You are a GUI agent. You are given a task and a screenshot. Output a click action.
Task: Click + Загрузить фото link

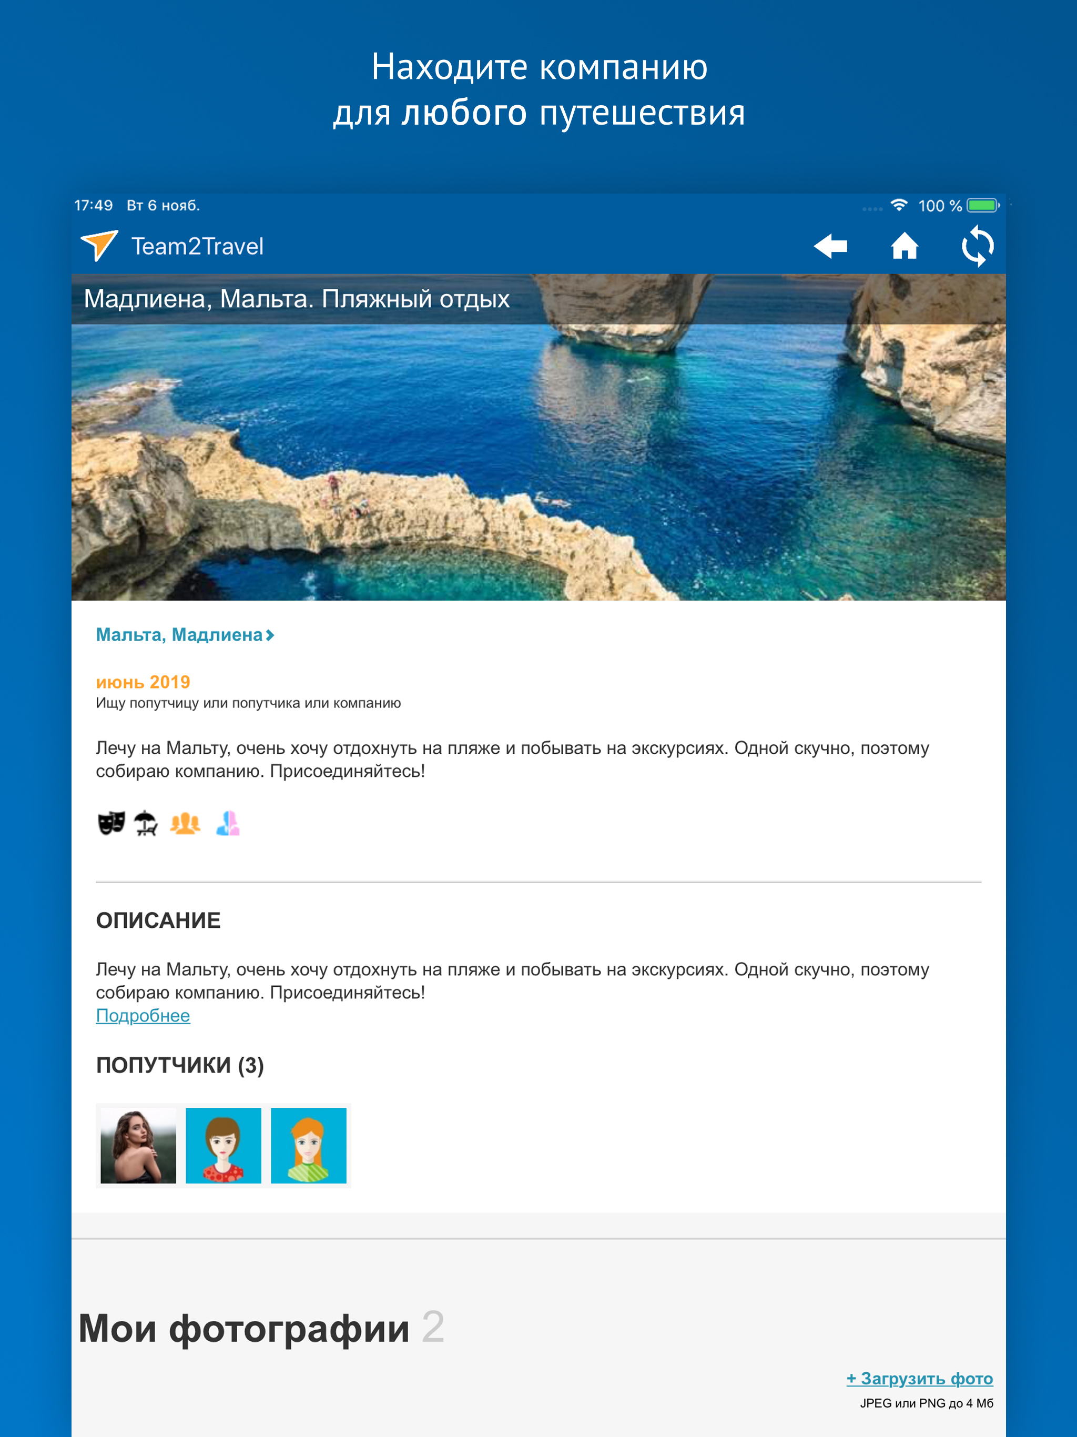(920, 1378)
